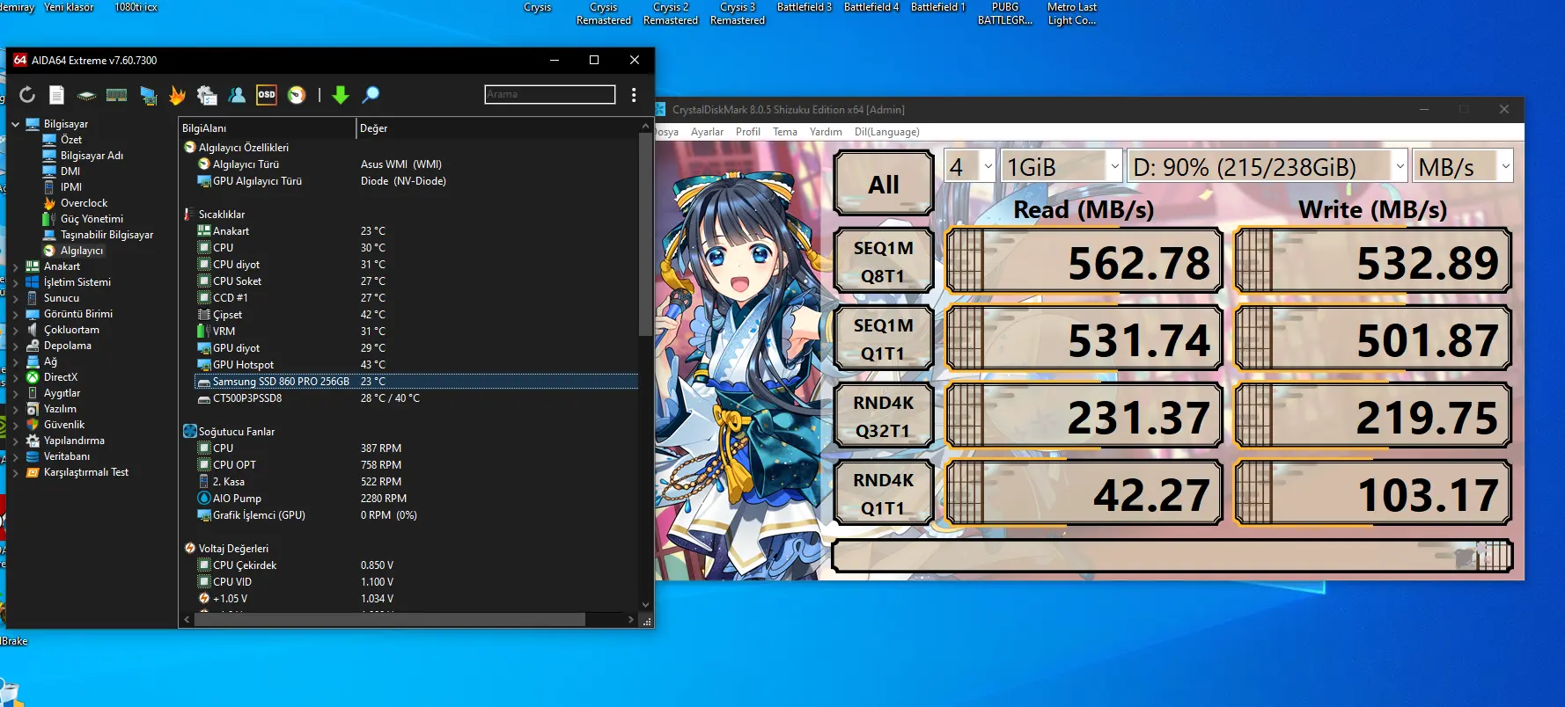
Task: Open the MB/s unit dropdown
Action: click(1462, 166)
